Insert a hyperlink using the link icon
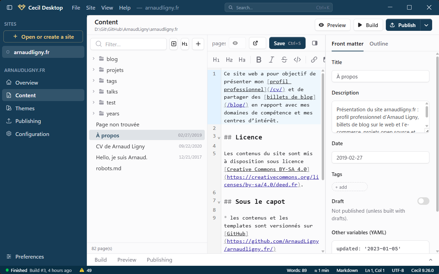Screen dimensions: 439x274 pyautogui.click(x=314, y=60)
